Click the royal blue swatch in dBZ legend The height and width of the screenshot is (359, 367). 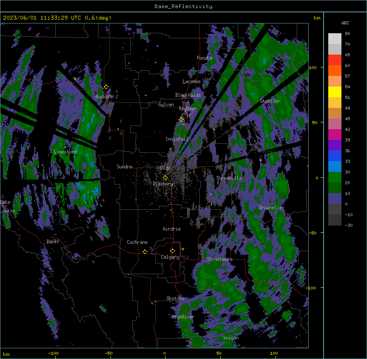[x=335, y=156]
